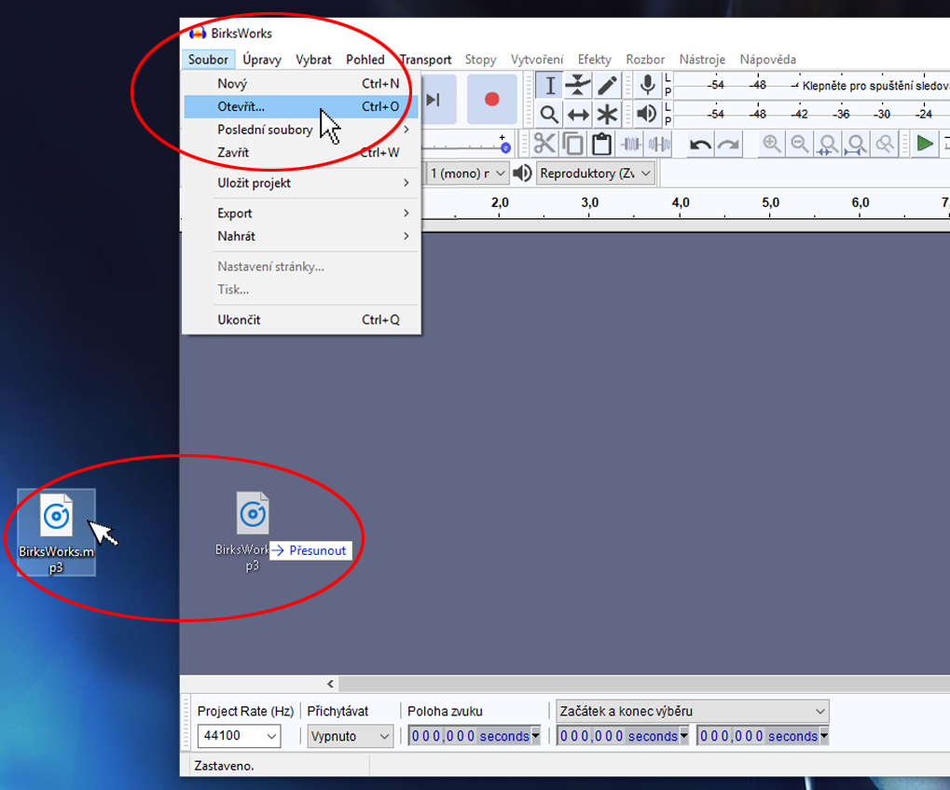The width and height of the screenshot is (950, 790).
Task: Click the Undo arrow icon
Action: coord(700,145)
